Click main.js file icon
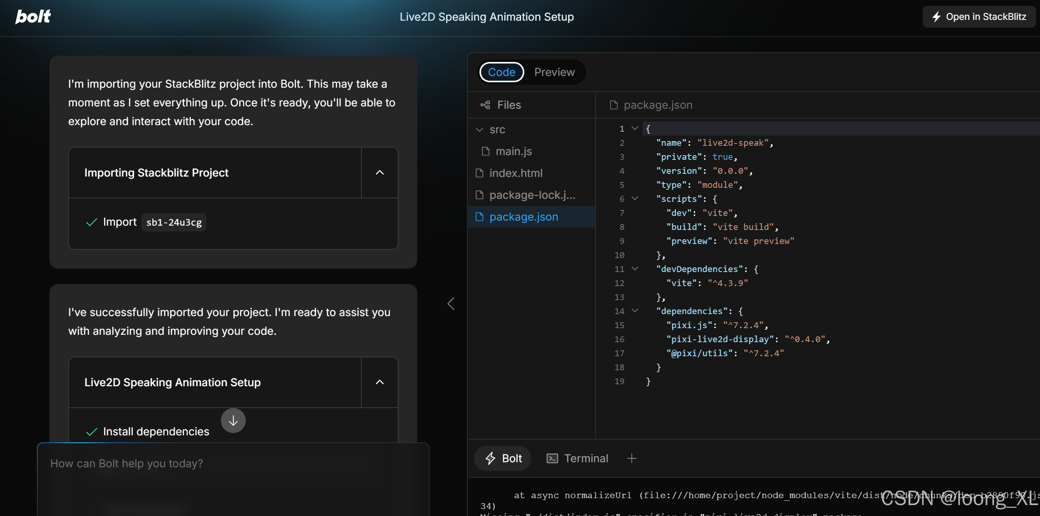The height and width of the screenshot is (516, 1040). coord(486,152)
